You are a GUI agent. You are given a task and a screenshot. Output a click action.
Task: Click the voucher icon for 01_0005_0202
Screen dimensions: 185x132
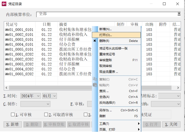click(7, 74)
